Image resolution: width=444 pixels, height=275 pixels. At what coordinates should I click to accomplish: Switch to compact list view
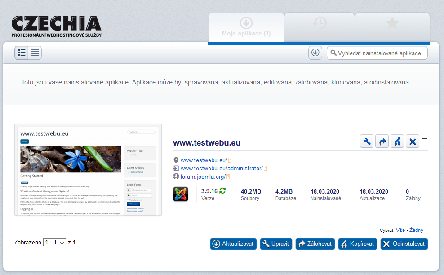point(35,53)
